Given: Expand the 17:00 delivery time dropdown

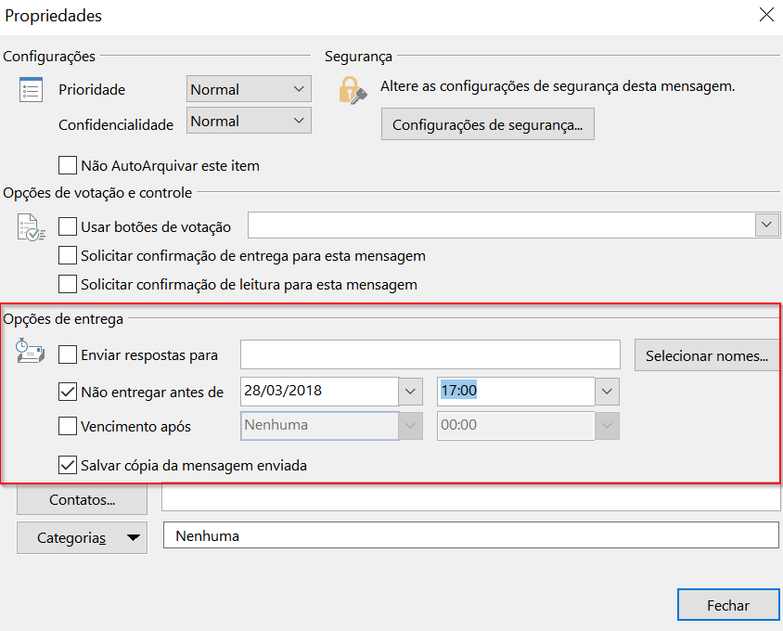Looking at the screenshot, I should pyautogui.click(x=606, y=392).
